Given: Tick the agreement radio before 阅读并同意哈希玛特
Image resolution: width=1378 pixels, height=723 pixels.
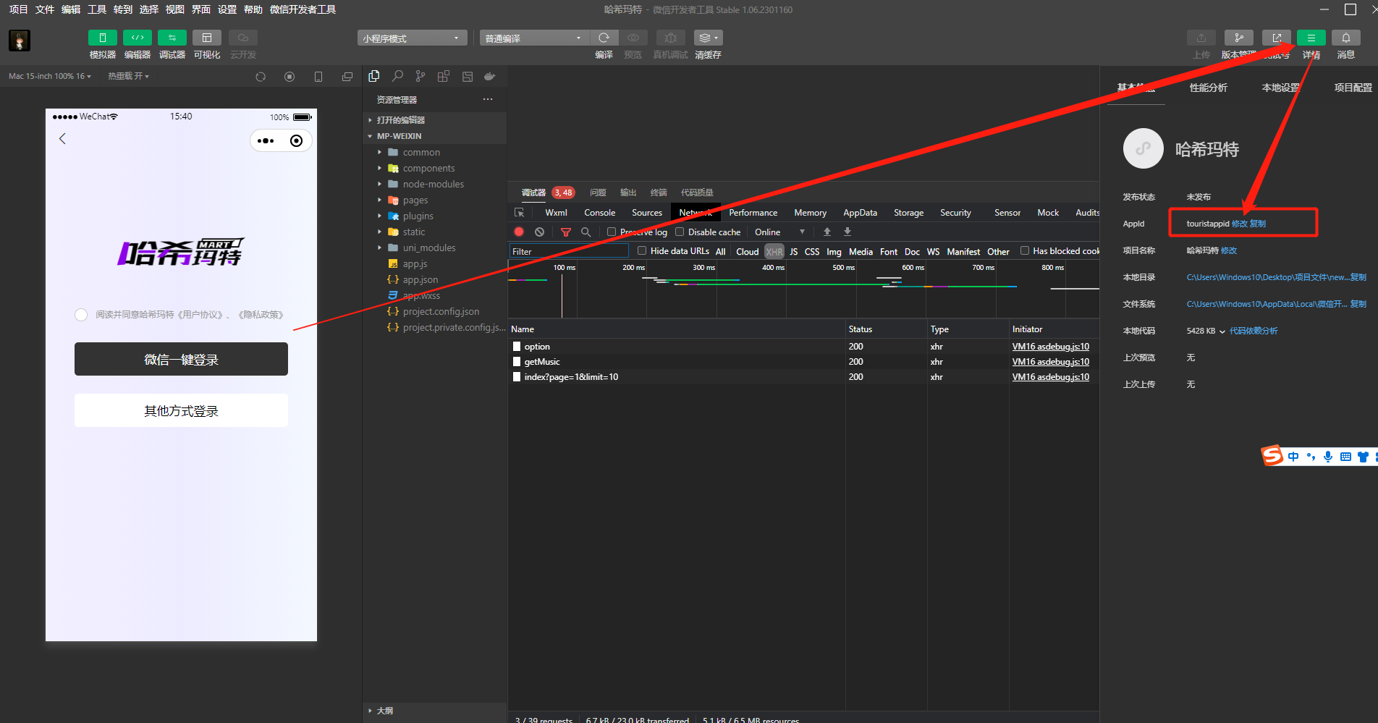Looking at the screenshot, I should (x=81, y=315).
